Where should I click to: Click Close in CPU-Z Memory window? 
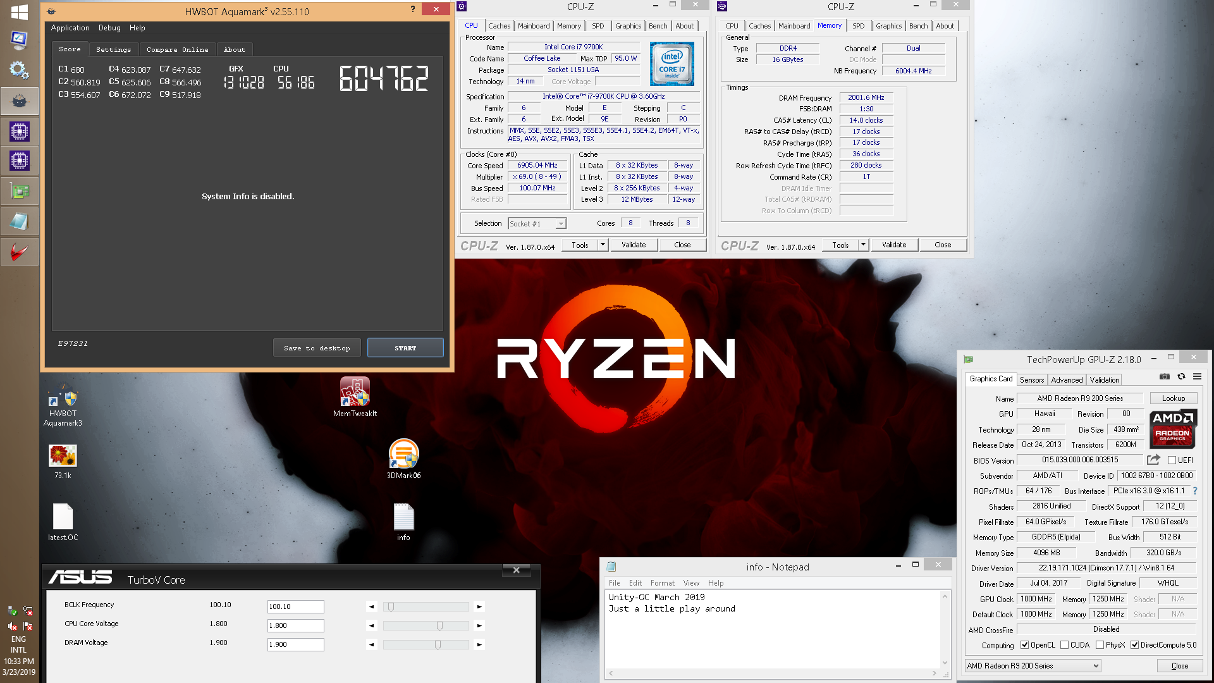(x=943, y=245)
